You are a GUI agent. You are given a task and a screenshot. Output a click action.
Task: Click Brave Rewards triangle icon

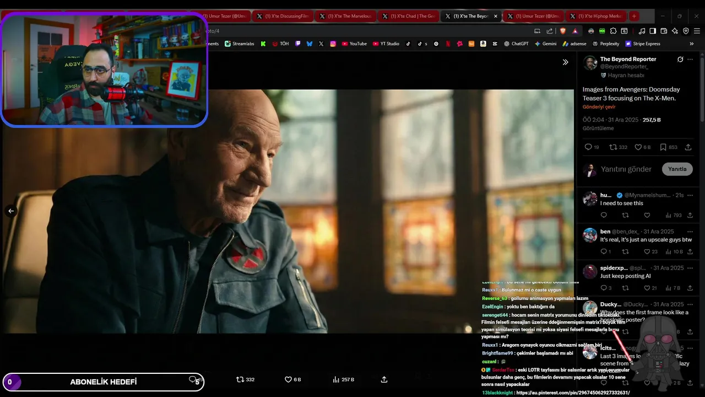click(575, 31)
